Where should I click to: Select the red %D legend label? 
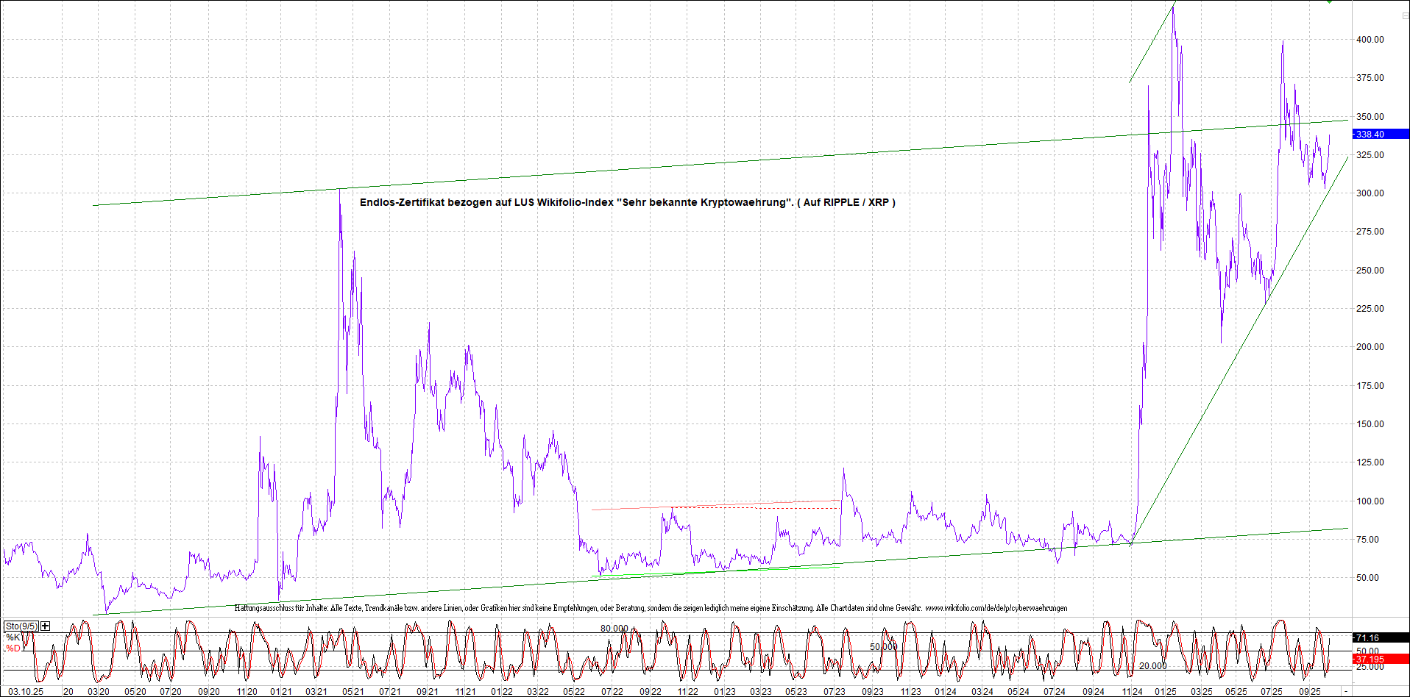[x=13, y=648]
